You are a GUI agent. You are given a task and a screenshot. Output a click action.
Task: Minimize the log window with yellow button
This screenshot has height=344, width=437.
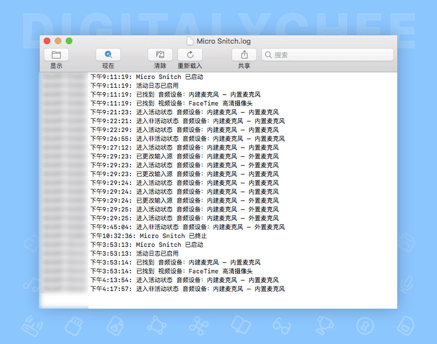coord(58,41)
